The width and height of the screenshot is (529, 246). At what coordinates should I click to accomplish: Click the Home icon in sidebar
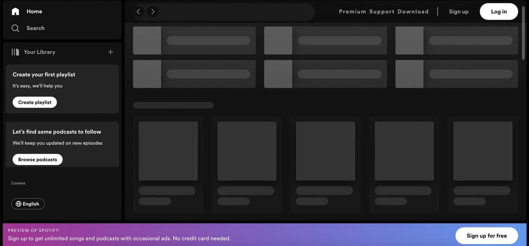click(15, 11)
